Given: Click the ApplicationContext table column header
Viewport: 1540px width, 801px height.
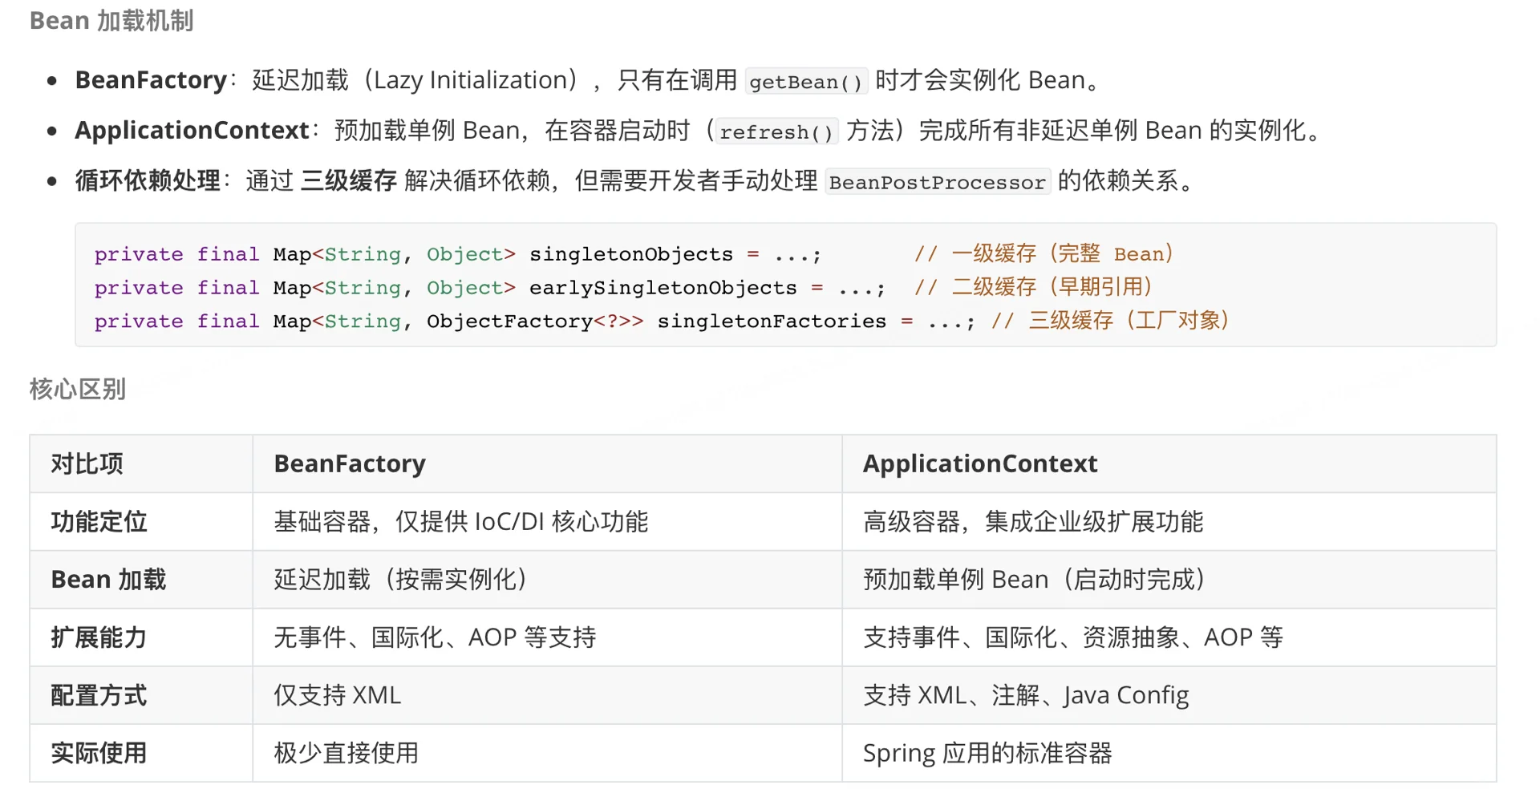Looking at the screenshot, I should pos(979,463).
